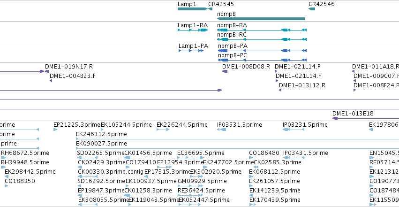Click the Lamp1-RA transcript
This screenshot has width=399, height=207.
pos(193,30)
